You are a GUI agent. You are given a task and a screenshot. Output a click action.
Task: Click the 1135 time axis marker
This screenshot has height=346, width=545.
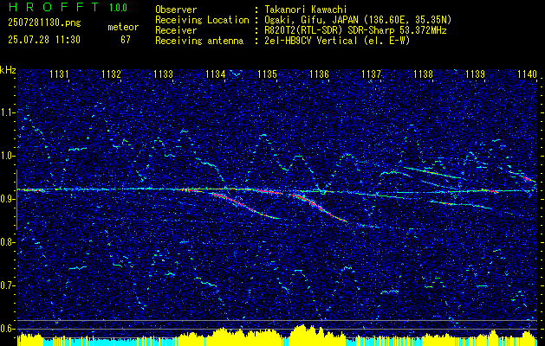pyautogui.click(x=267, y=74)
